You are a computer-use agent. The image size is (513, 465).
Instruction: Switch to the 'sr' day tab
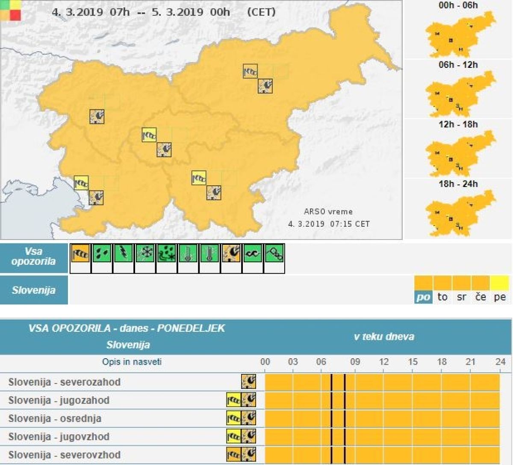462,297
